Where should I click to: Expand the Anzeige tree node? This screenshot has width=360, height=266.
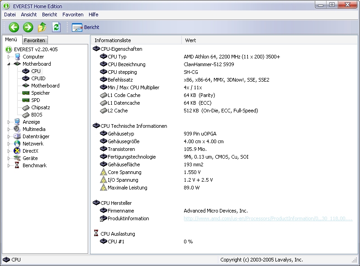9,122
